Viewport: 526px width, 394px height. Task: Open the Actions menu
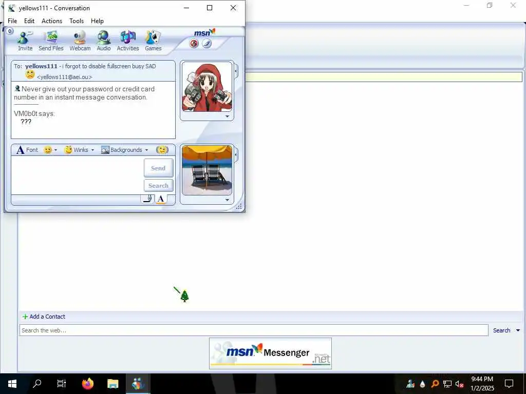pos(52,21)
